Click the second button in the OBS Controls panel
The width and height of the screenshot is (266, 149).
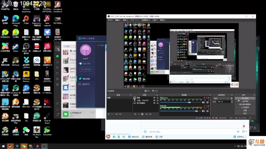[245, 101]
